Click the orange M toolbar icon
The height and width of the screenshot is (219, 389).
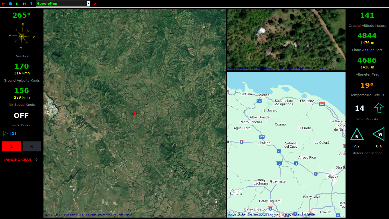pyautogui.click(x=24, y=4)
